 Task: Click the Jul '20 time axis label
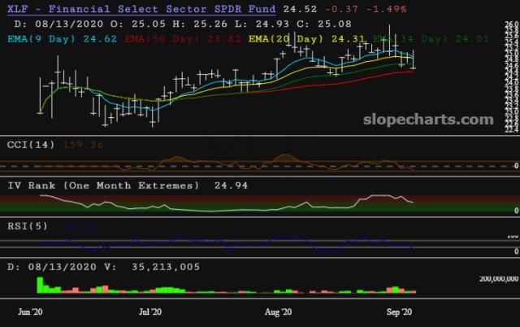click(150, 312)
